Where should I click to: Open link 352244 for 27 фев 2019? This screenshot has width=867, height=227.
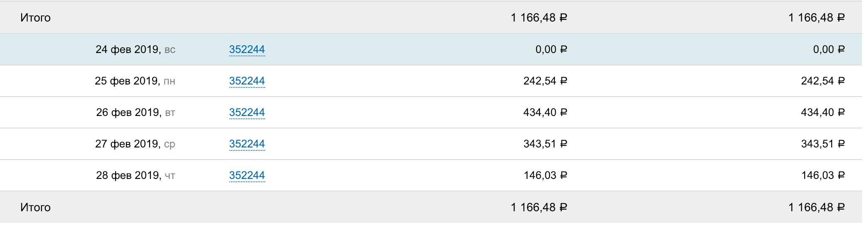[247, 144]
